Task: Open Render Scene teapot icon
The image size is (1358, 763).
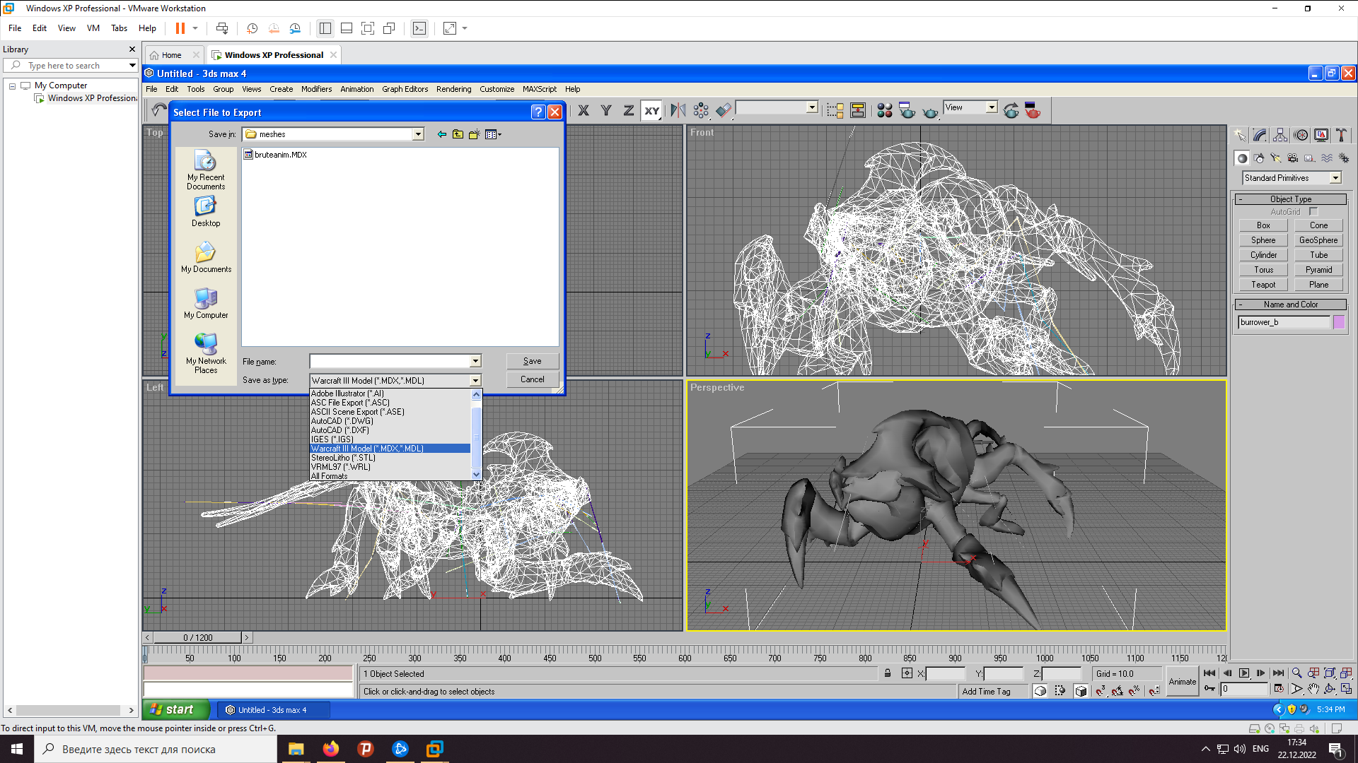Action: [x=907, y=110]
